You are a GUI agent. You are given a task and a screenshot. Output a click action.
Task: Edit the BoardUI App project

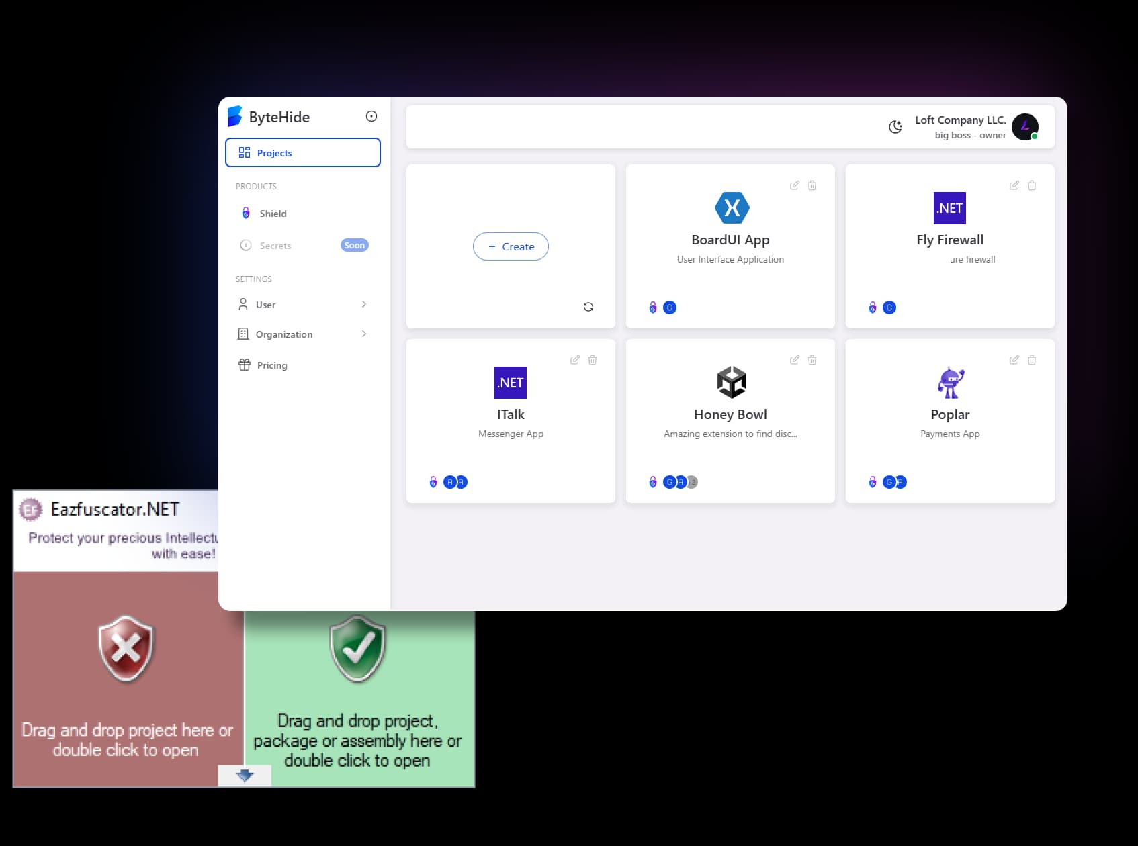[x=795, y=185]
